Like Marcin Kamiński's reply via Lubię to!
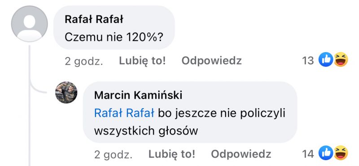This screenshot has height=166, width=359. point(172,154)
